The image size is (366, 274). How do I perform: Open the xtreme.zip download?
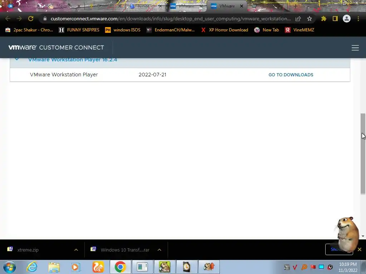(x=28, y=250)
